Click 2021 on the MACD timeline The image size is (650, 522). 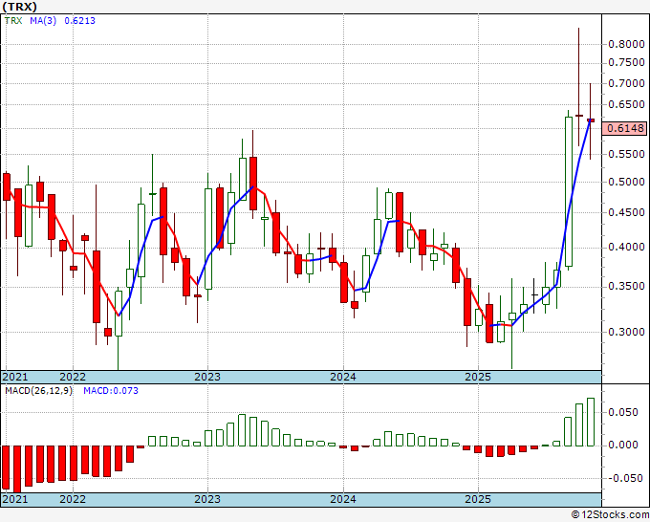point(15,499)
